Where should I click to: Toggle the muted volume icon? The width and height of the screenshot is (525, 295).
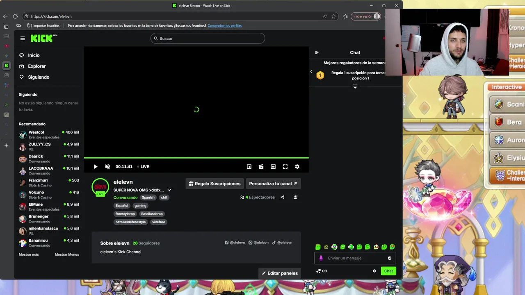pyautogui.click(x=107, y=167)
